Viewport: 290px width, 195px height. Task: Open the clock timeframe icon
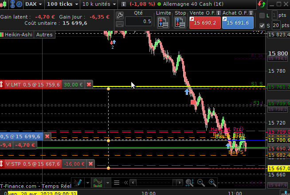click(x=19, y=4)
